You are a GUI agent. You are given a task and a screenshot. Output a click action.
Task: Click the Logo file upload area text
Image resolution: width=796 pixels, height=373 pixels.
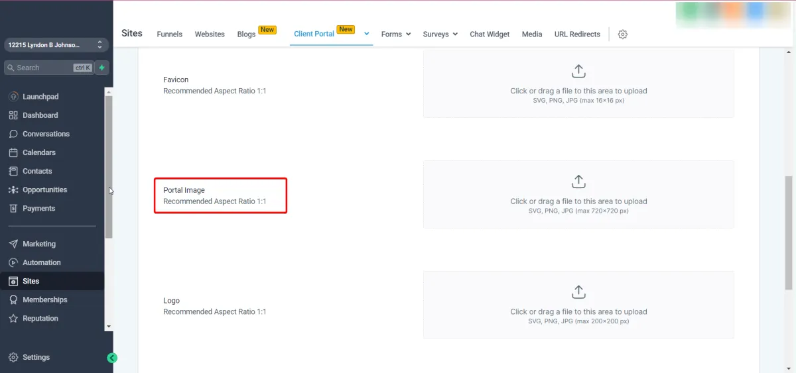click(x=578, y=311)
